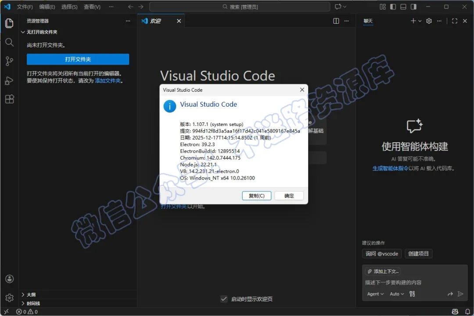474x316 pixels.
Task: Click 确定 button in the dialog
Action: click(289, 196)
